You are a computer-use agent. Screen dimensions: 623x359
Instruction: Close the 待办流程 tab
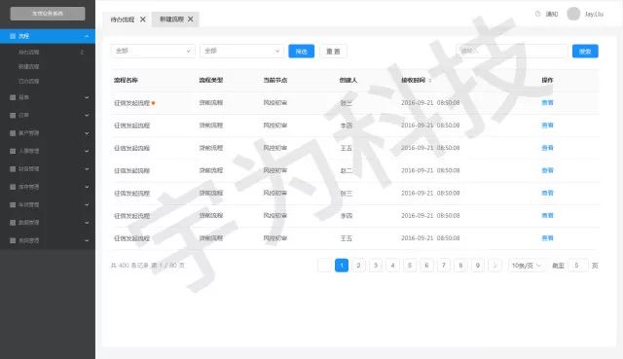(143, 19)
